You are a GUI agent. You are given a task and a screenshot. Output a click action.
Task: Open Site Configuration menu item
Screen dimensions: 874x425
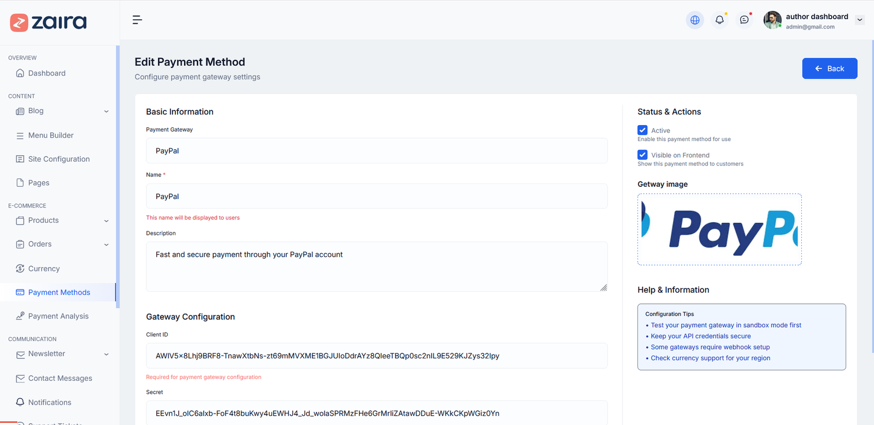click(x=58, y=159)
